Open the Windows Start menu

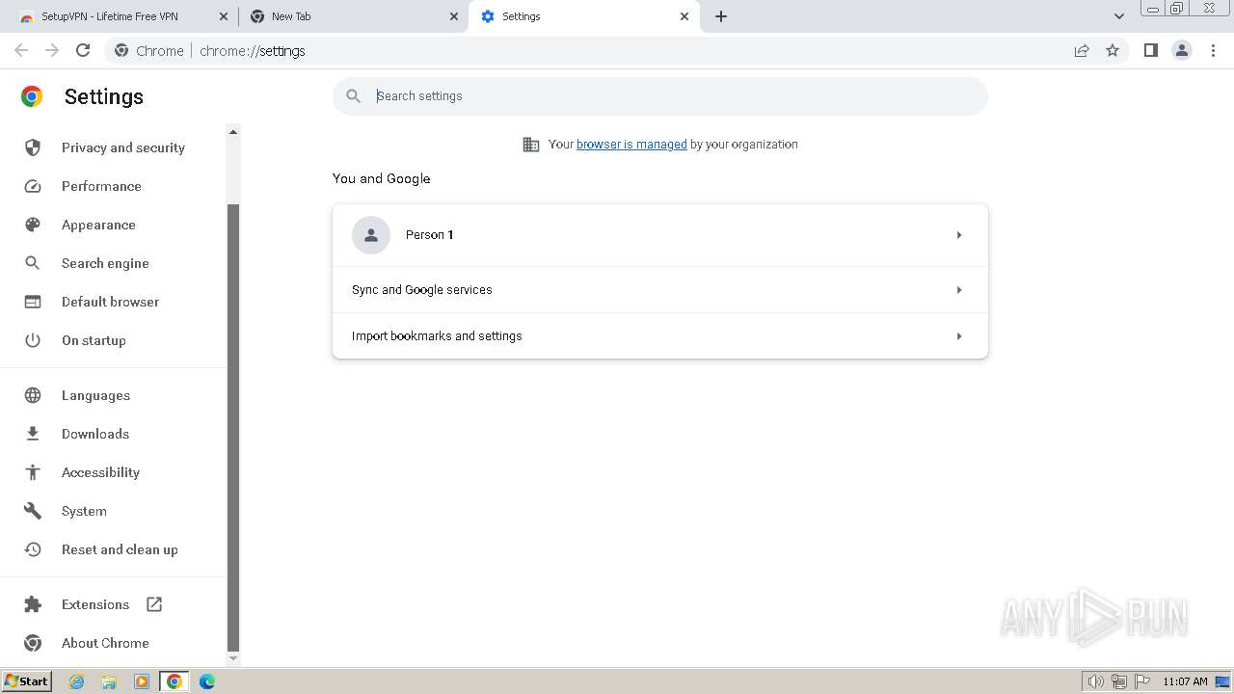[27, 681]
